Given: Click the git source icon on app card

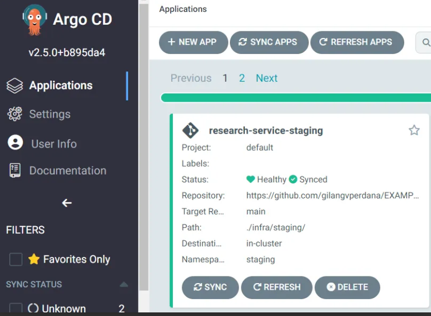Looking at the screenshot, I should pyautogui.click(x=190, y=131).
